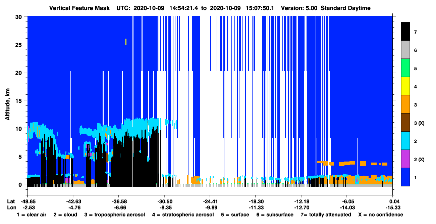436x224 pixels.
Task: Select the yellow stratospheric aerosol colorbar swatch
Action: 405,86
